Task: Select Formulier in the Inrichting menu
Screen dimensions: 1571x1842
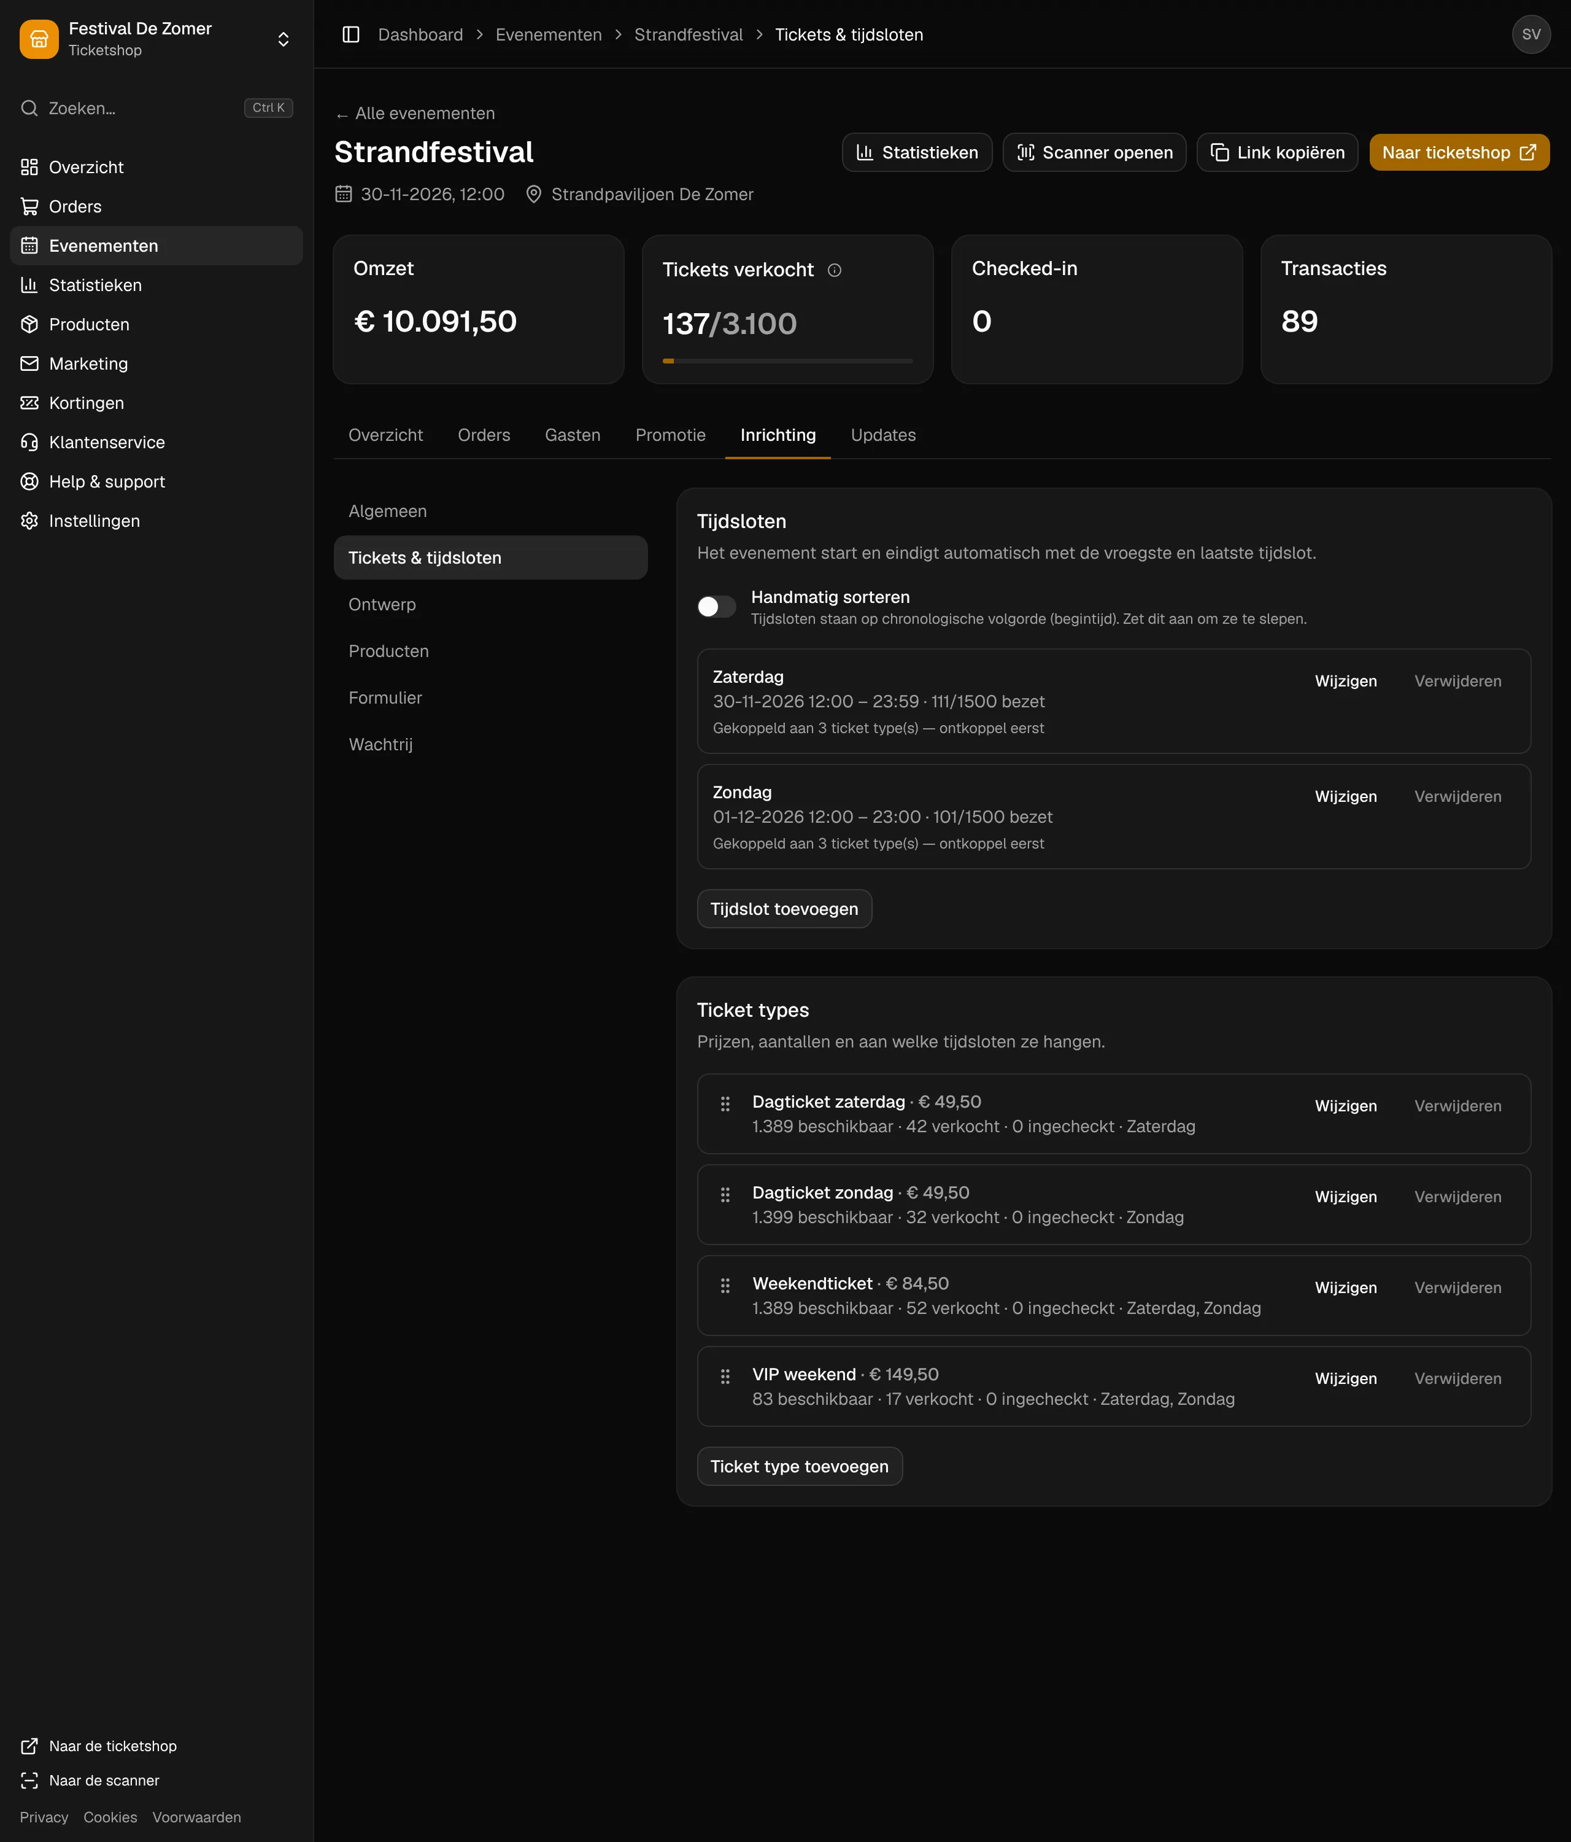Action: pyautogui.click(x=490, y=698)
